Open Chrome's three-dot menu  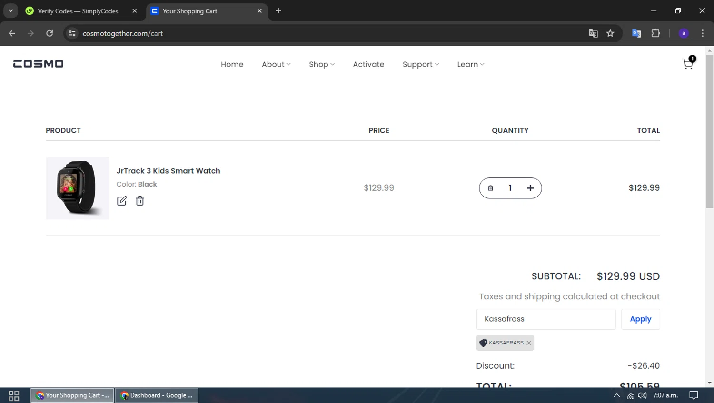click(703, 33)
